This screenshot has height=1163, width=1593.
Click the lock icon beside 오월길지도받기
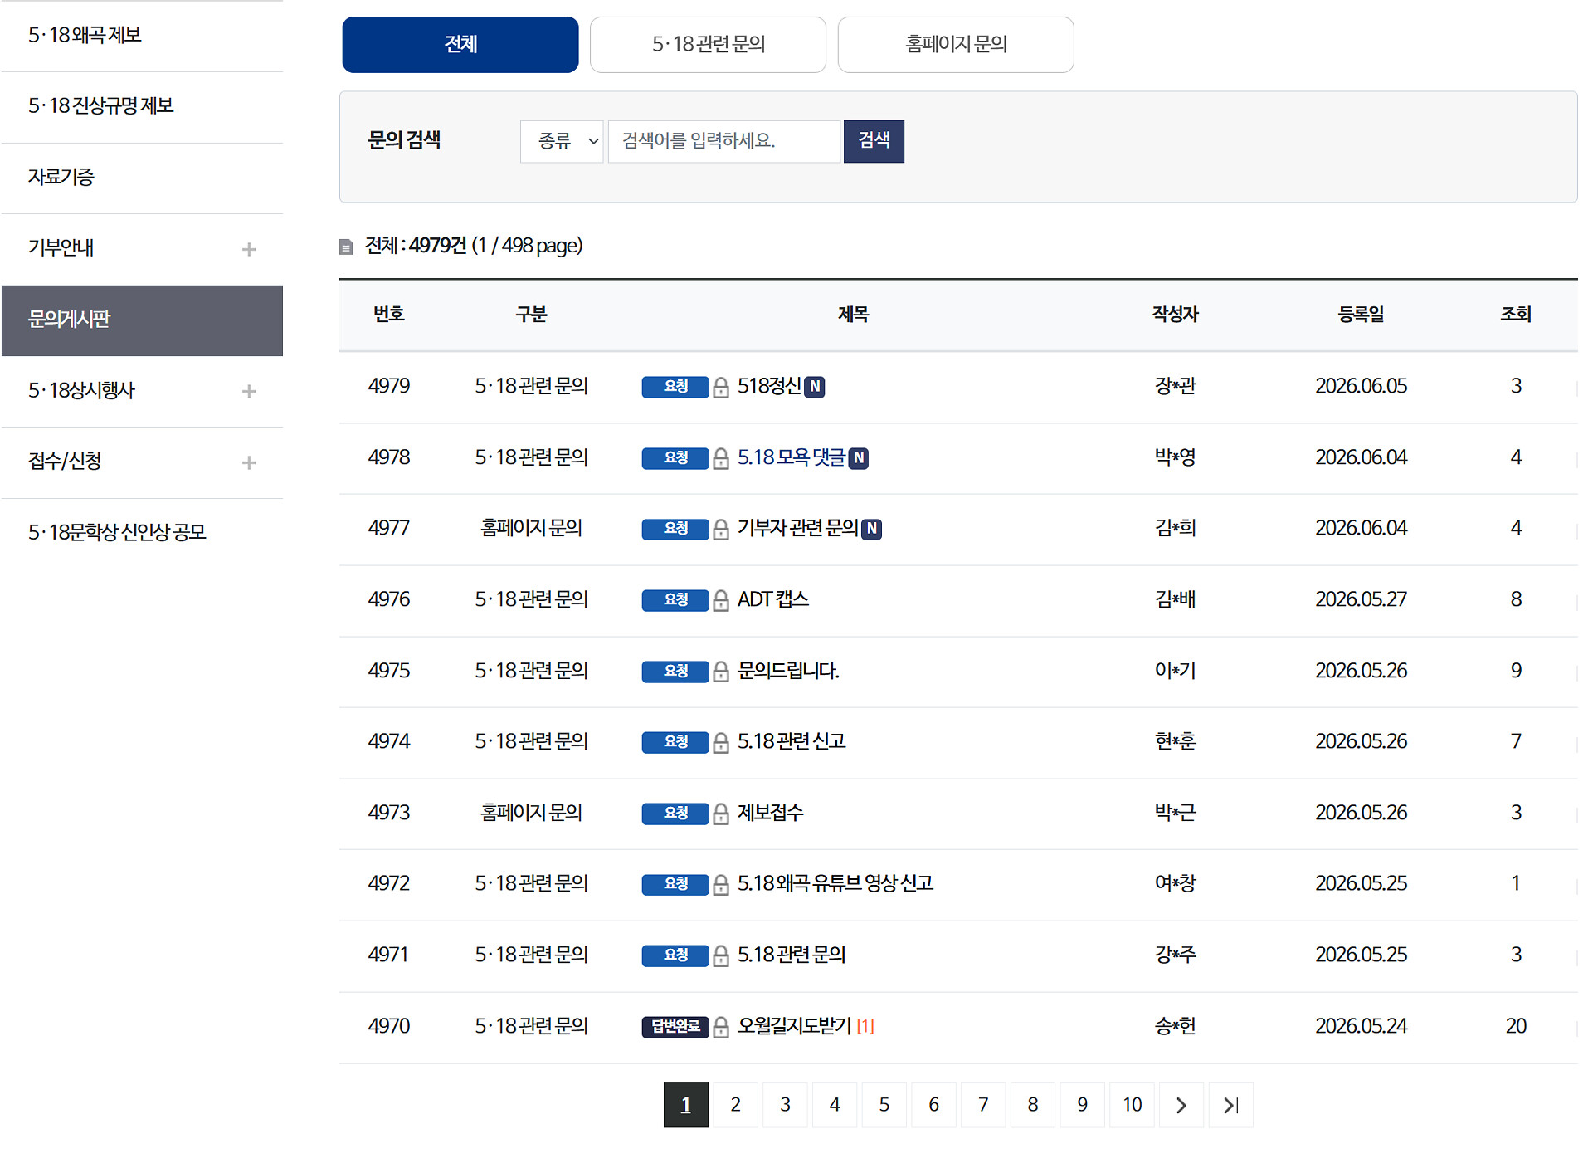click(x=721, y=1027)
